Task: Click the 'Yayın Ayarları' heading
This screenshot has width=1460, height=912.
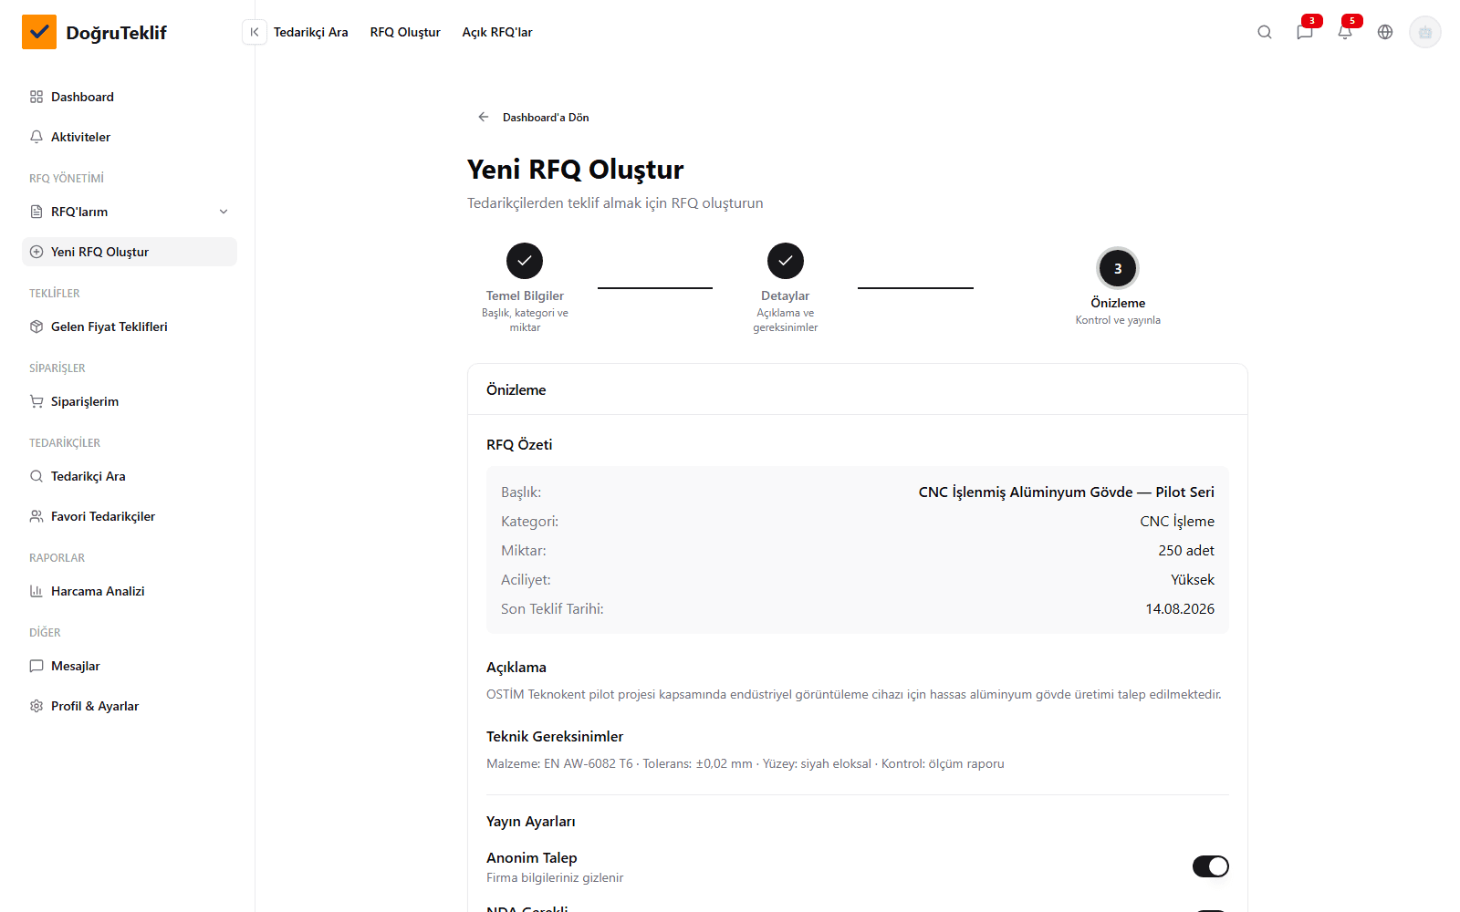Action: (x=531, y=821)
